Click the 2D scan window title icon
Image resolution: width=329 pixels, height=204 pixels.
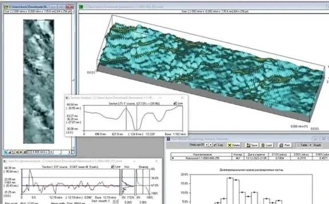tap(6, 6)
